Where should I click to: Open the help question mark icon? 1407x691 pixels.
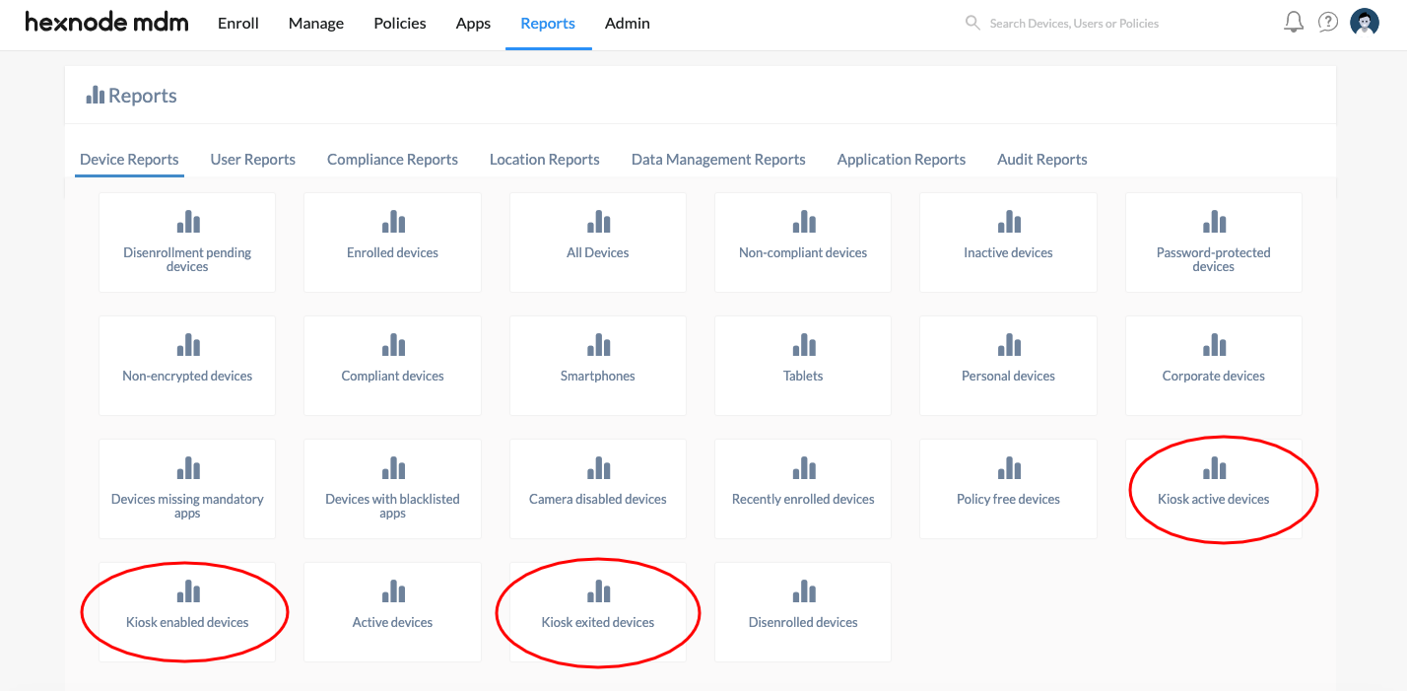tap(1328, 23)
